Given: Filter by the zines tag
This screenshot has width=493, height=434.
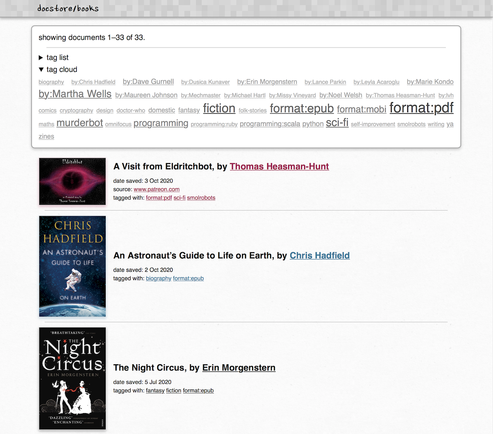Looking at the screenshot, I should [x=46, y=136].
